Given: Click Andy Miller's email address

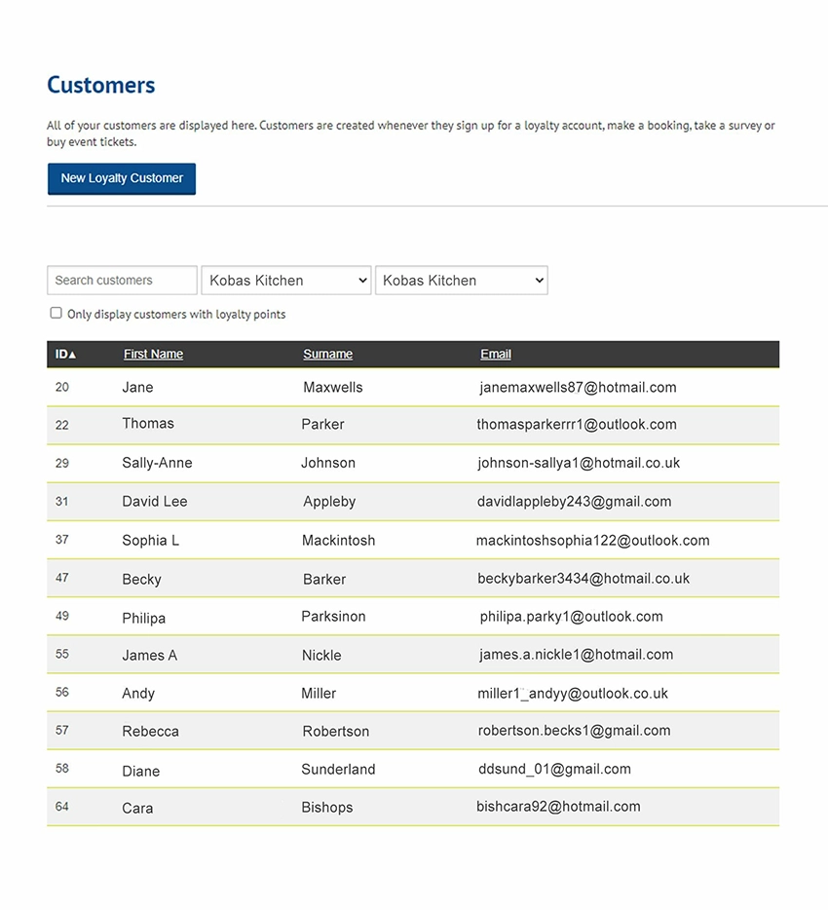Looking at the screenshot, I should (573, 694).
